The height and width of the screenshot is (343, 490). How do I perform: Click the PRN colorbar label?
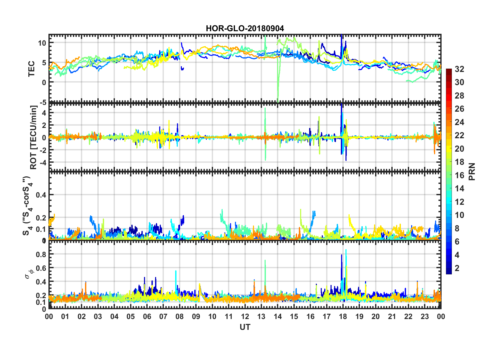472,172
